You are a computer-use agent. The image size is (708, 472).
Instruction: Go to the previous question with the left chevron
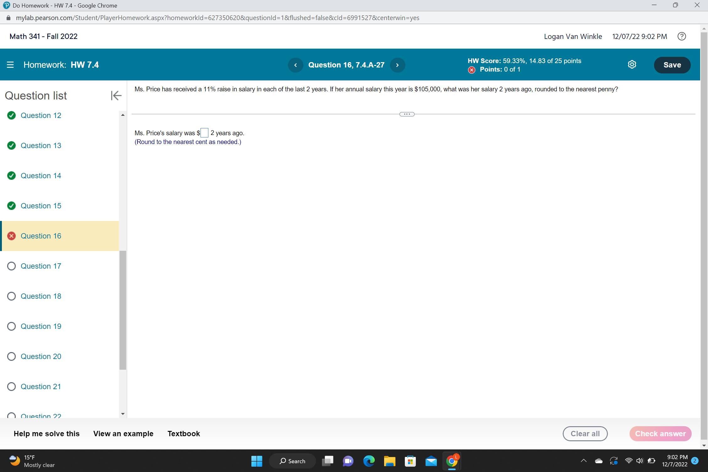click(295, 65)
